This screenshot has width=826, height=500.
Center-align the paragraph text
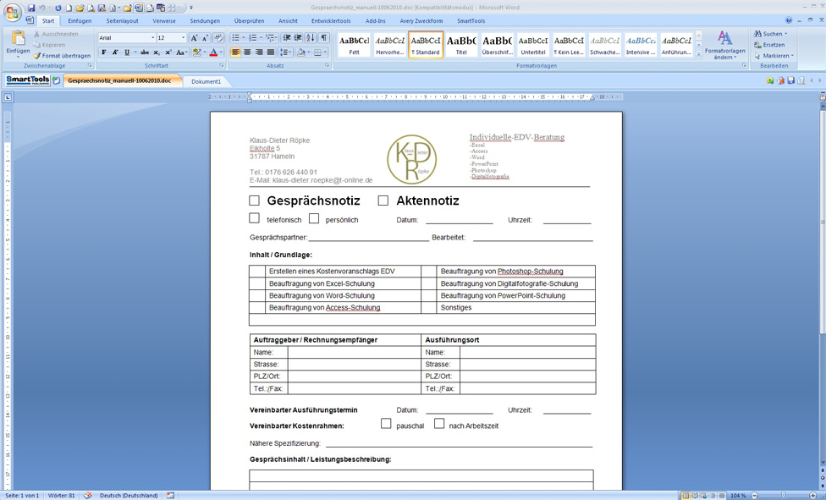[x=247, y=52]
